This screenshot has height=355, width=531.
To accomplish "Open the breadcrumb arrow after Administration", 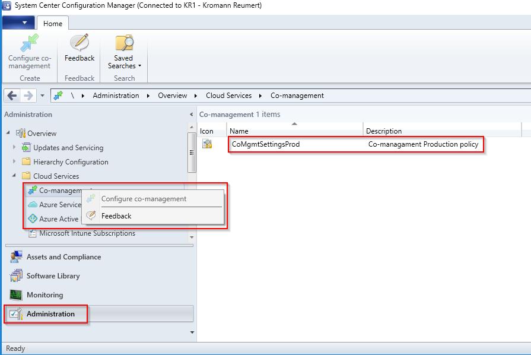I will [x=148, y=96].
